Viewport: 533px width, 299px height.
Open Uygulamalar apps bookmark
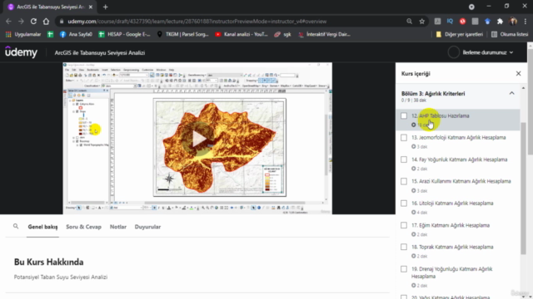23,34
